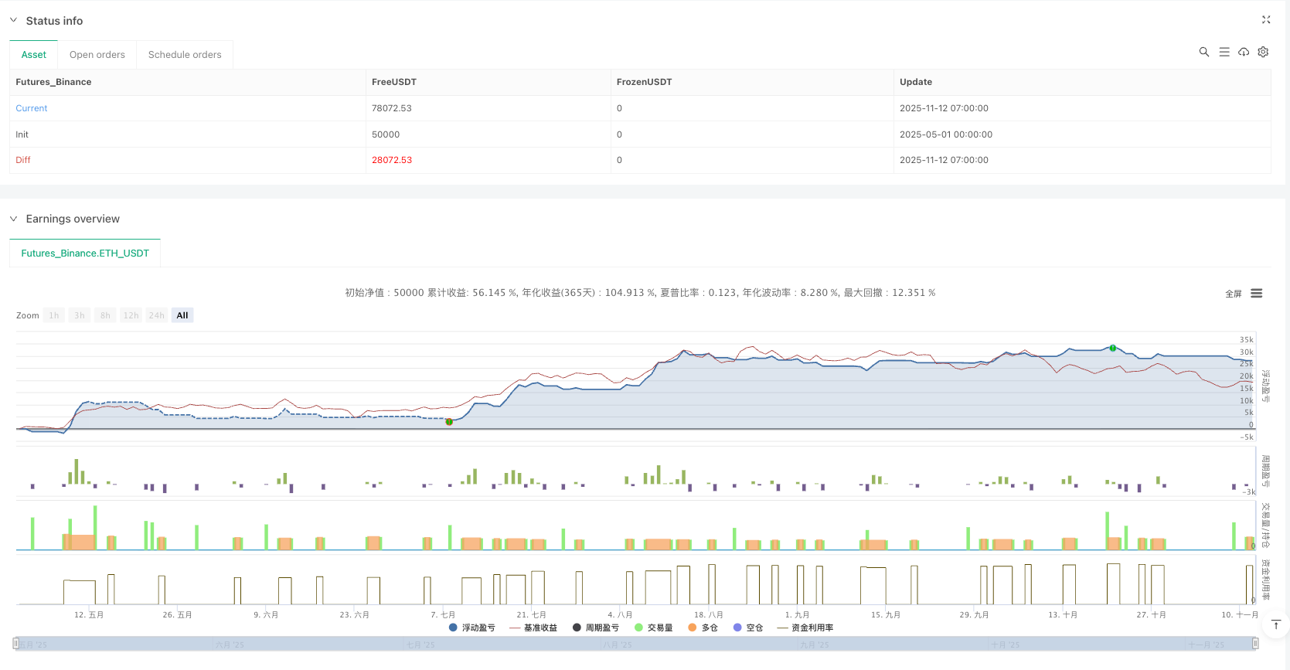Click the green marker dot at chart peak
Screen dimensions: 1290x670
(1112, 348)
